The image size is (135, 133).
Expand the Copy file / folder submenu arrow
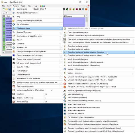click(61, 67)
